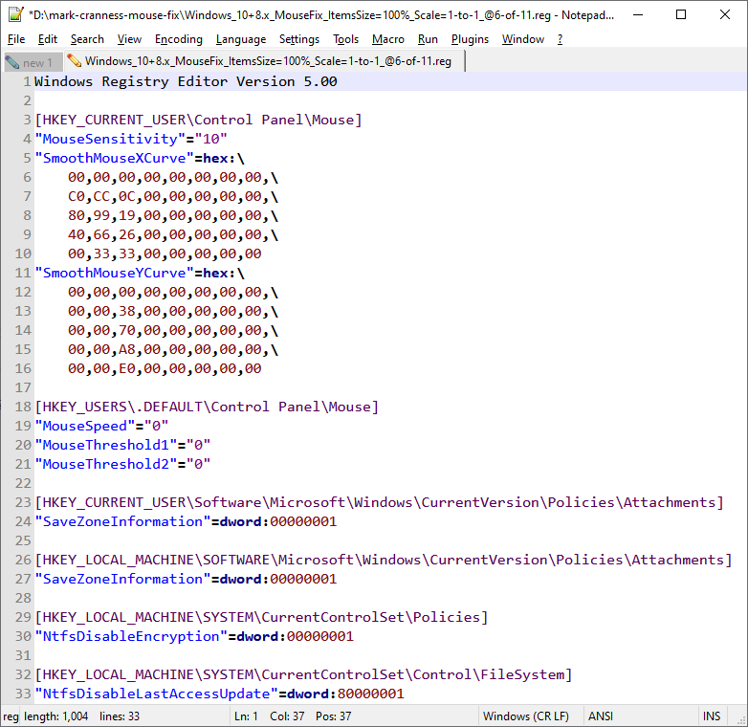Open the Run menu

point(428,39)
